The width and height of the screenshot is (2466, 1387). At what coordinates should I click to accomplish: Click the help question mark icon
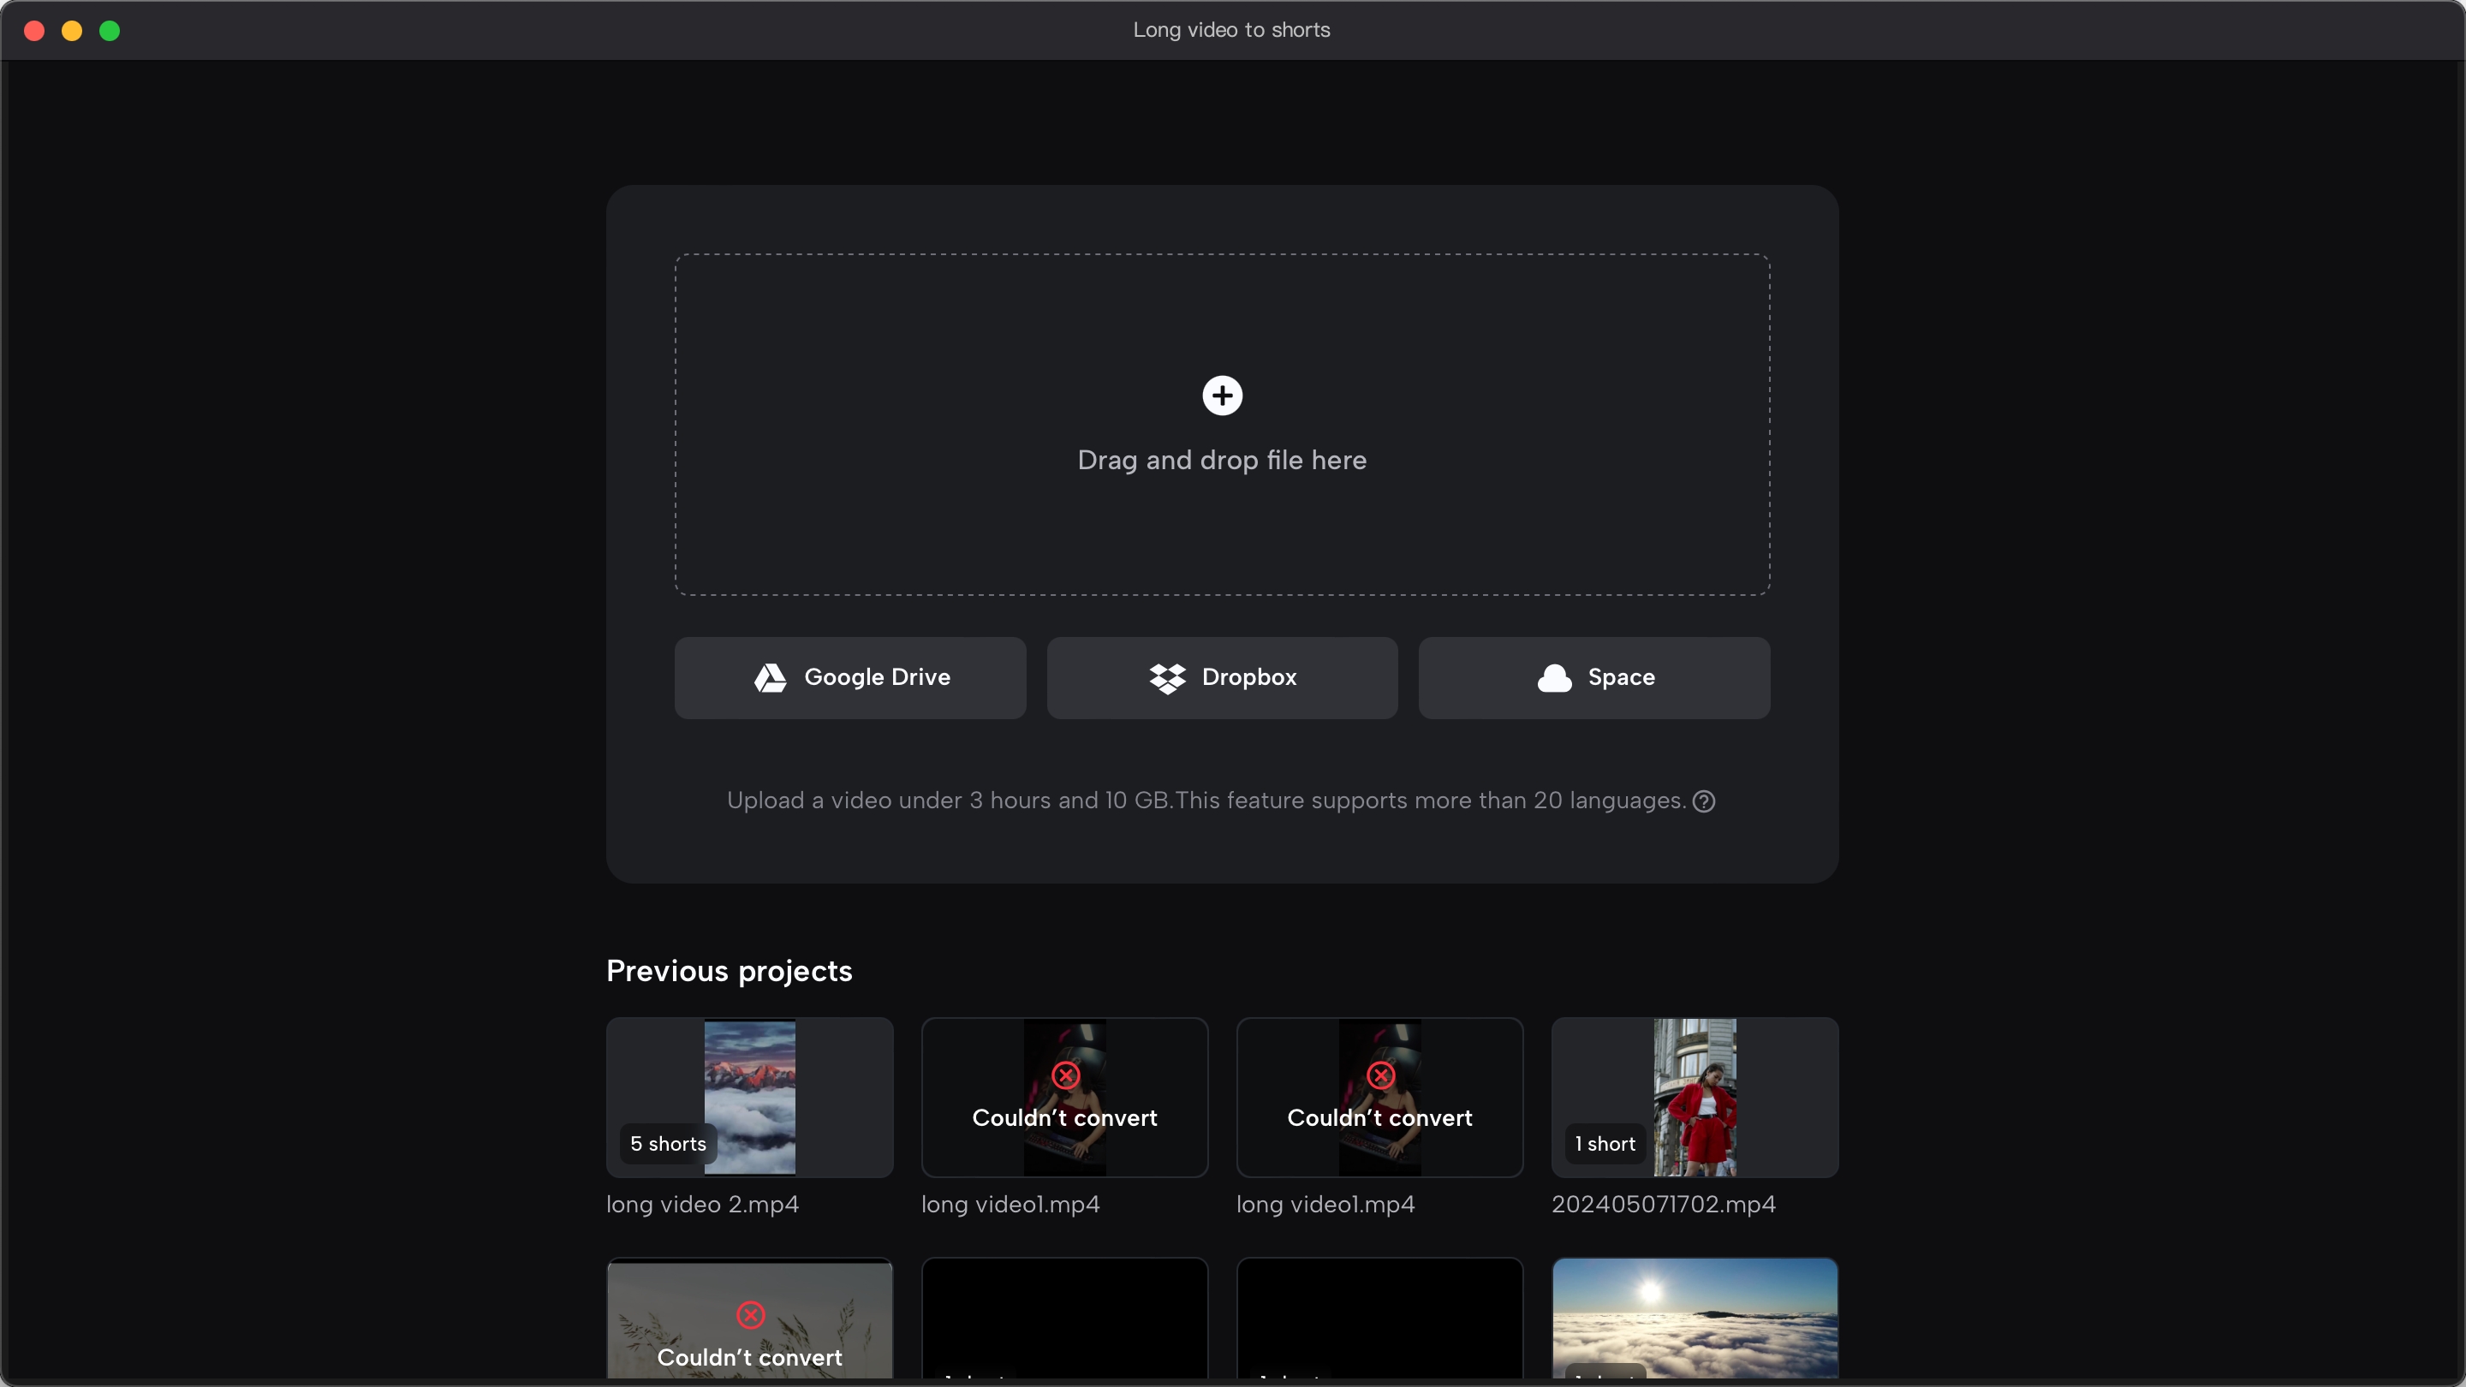click(1704, 801)
